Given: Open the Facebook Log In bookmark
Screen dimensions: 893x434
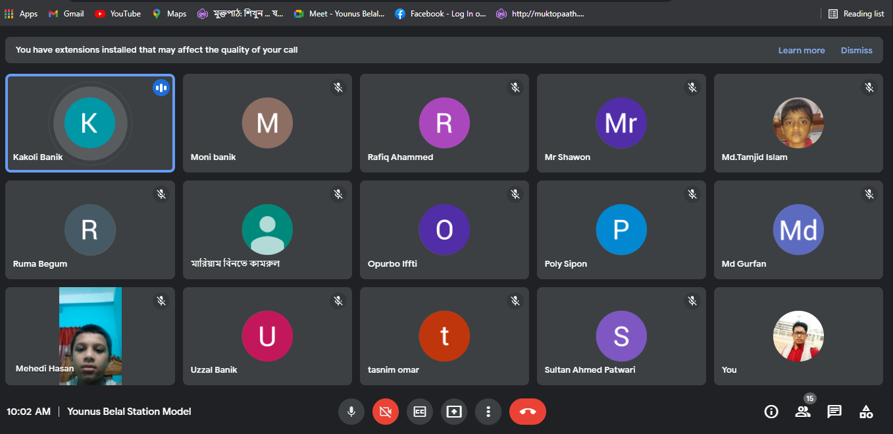Looking at the screenshot, I should point(440,13).
